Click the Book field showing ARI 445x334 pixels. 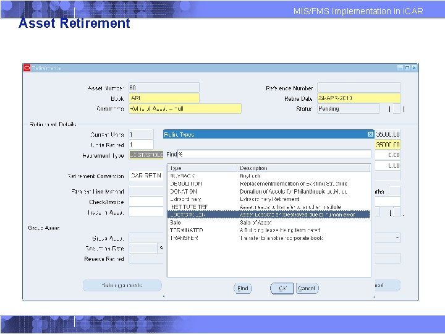click(164, 98)
